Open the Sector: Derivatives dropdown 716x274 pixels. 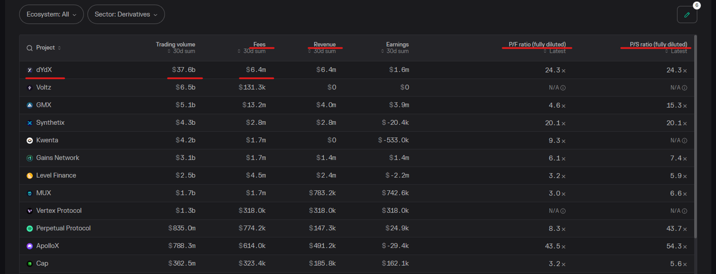click(x=126, y=14)
